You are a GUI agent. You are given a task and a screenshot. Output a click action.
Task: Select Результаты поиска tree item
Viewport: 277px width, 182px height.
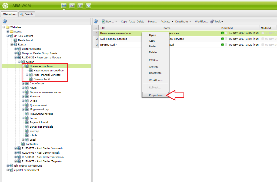click(41, 114)
